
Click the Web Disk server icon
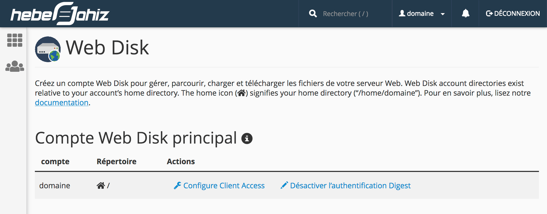pyautogui.click(x=48, y=50)
